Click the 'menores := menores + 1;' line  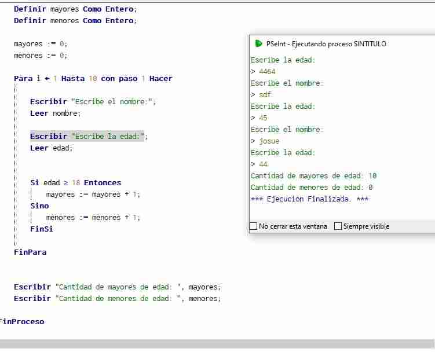pos(93,218)
